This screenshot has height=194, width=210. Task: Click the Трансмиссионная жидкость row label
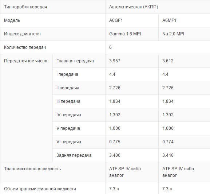click(x=32, y=168)
